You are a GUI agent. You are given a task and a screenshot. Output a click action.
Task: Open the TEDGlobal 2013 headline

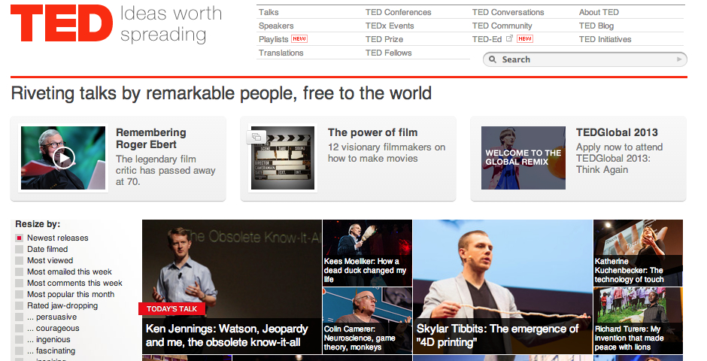[617, 132]
